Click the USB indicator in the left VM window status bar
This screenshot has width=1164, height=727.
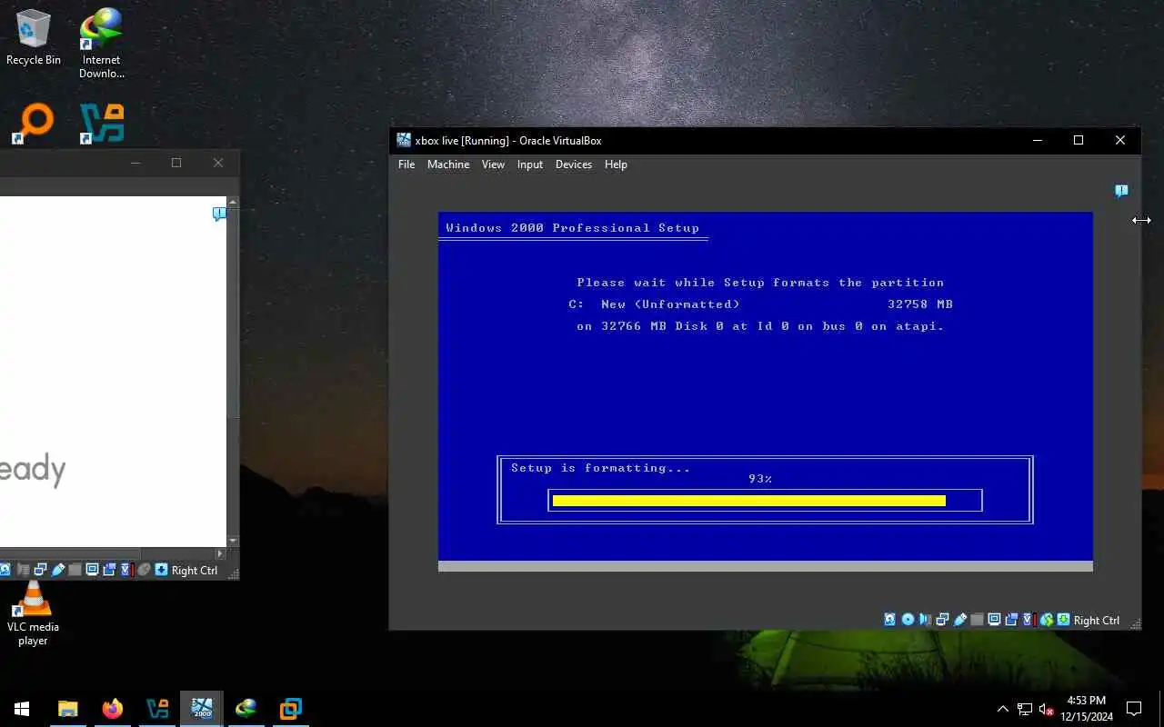[58, 570]
